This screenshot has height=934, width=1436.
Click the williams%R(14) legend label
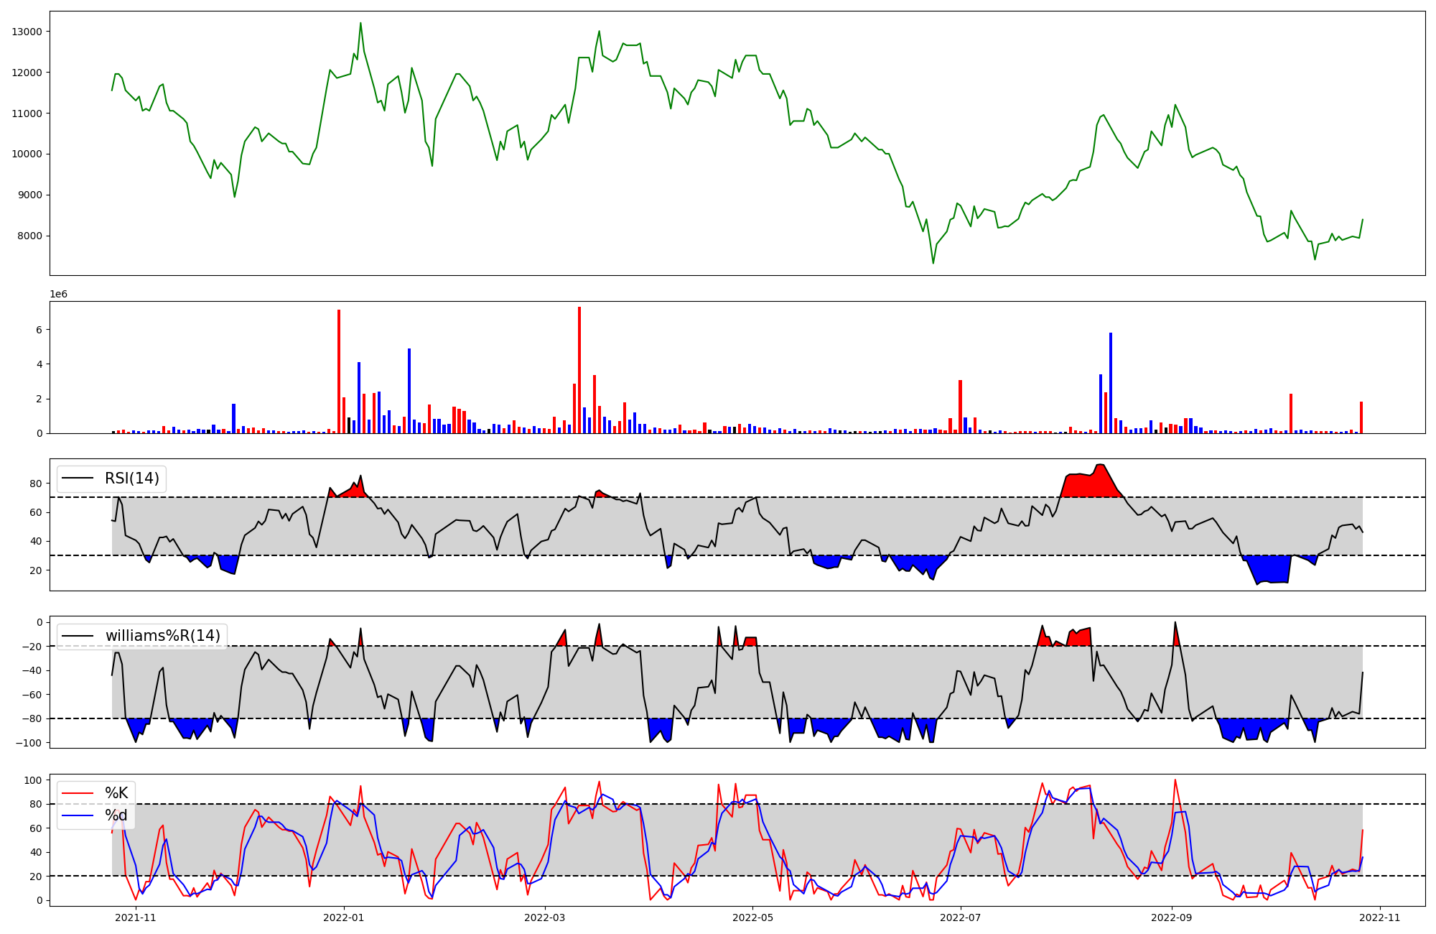point(162,636)
